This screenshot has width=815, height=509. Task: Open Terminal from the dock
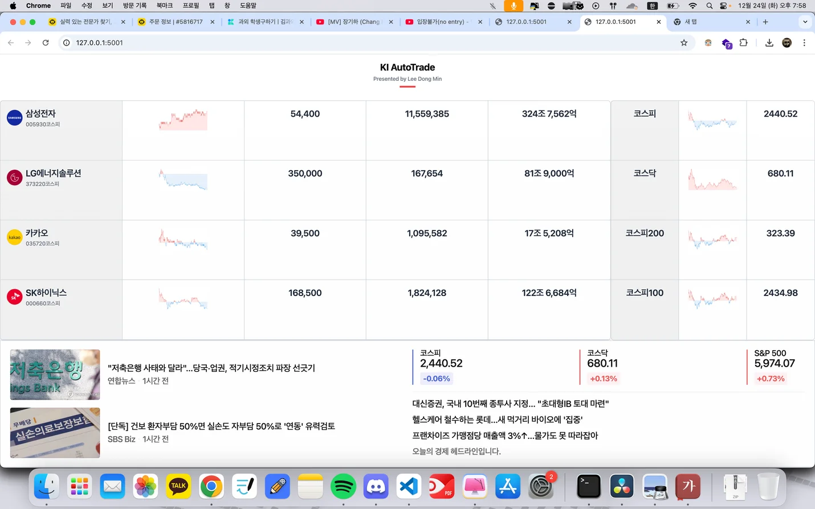(x=589, y=486)
